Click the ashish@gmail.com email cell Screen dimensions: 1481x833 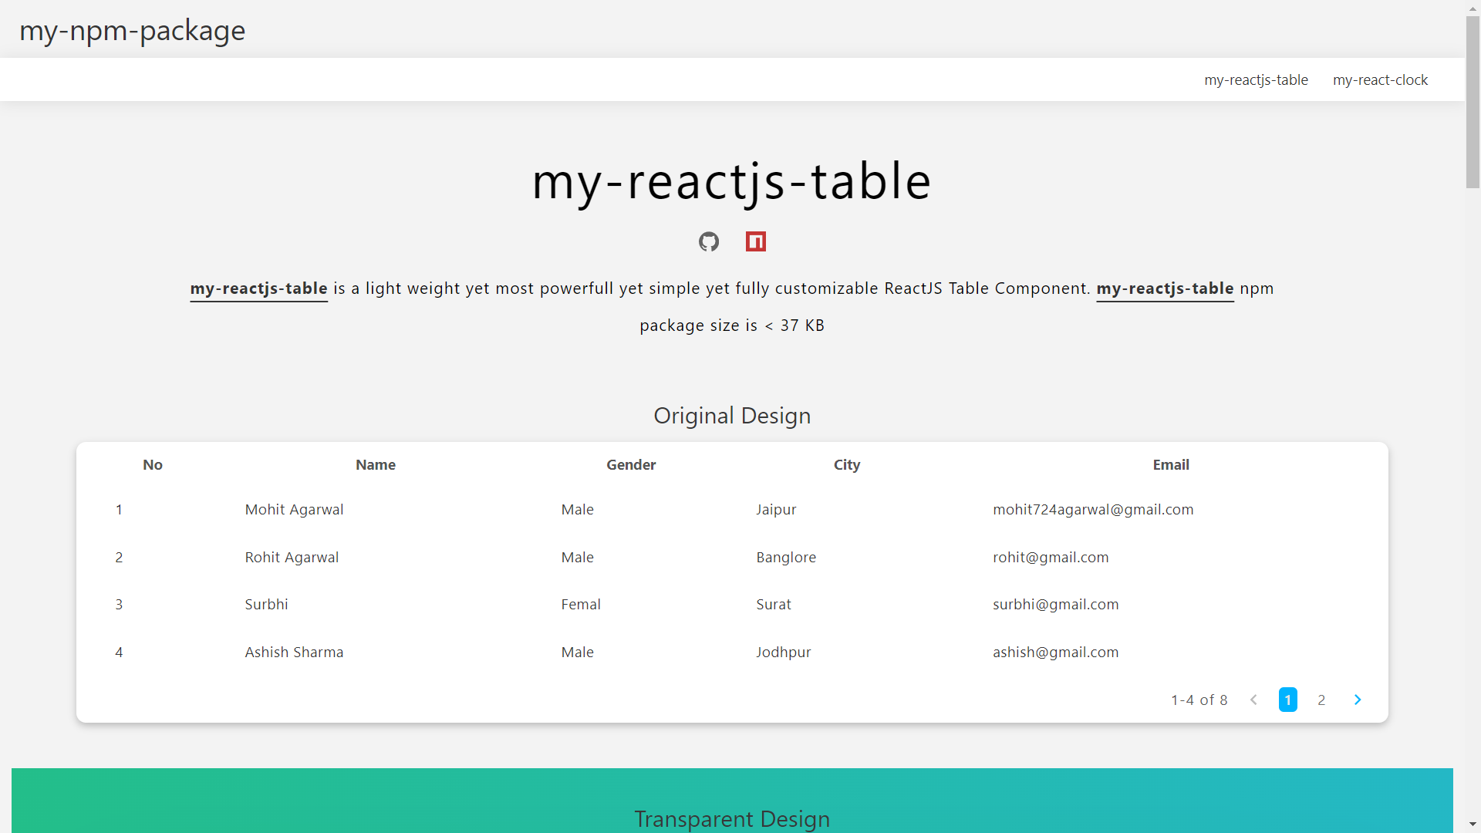pos(1055,653)
